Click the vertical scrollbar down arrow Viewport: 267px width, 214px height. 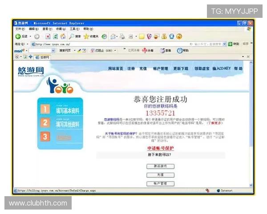click(x=251, y=185)
